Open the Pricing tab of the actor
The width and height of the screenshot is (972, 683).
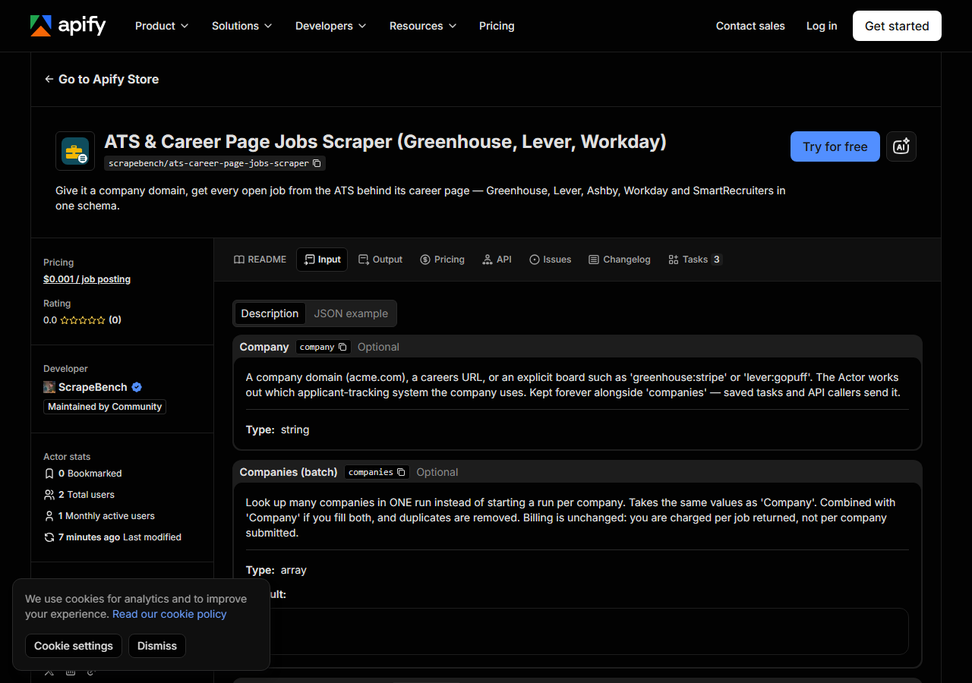[442, 260]
